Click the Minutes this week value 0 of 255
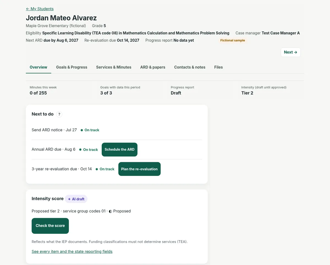This screenshot has height=265, width=330. 38,93
